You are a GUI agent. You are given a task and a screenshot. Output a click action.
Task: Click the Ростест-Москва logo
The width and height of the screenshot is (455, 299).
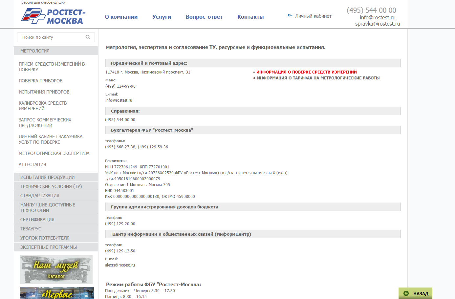(53, 16)
